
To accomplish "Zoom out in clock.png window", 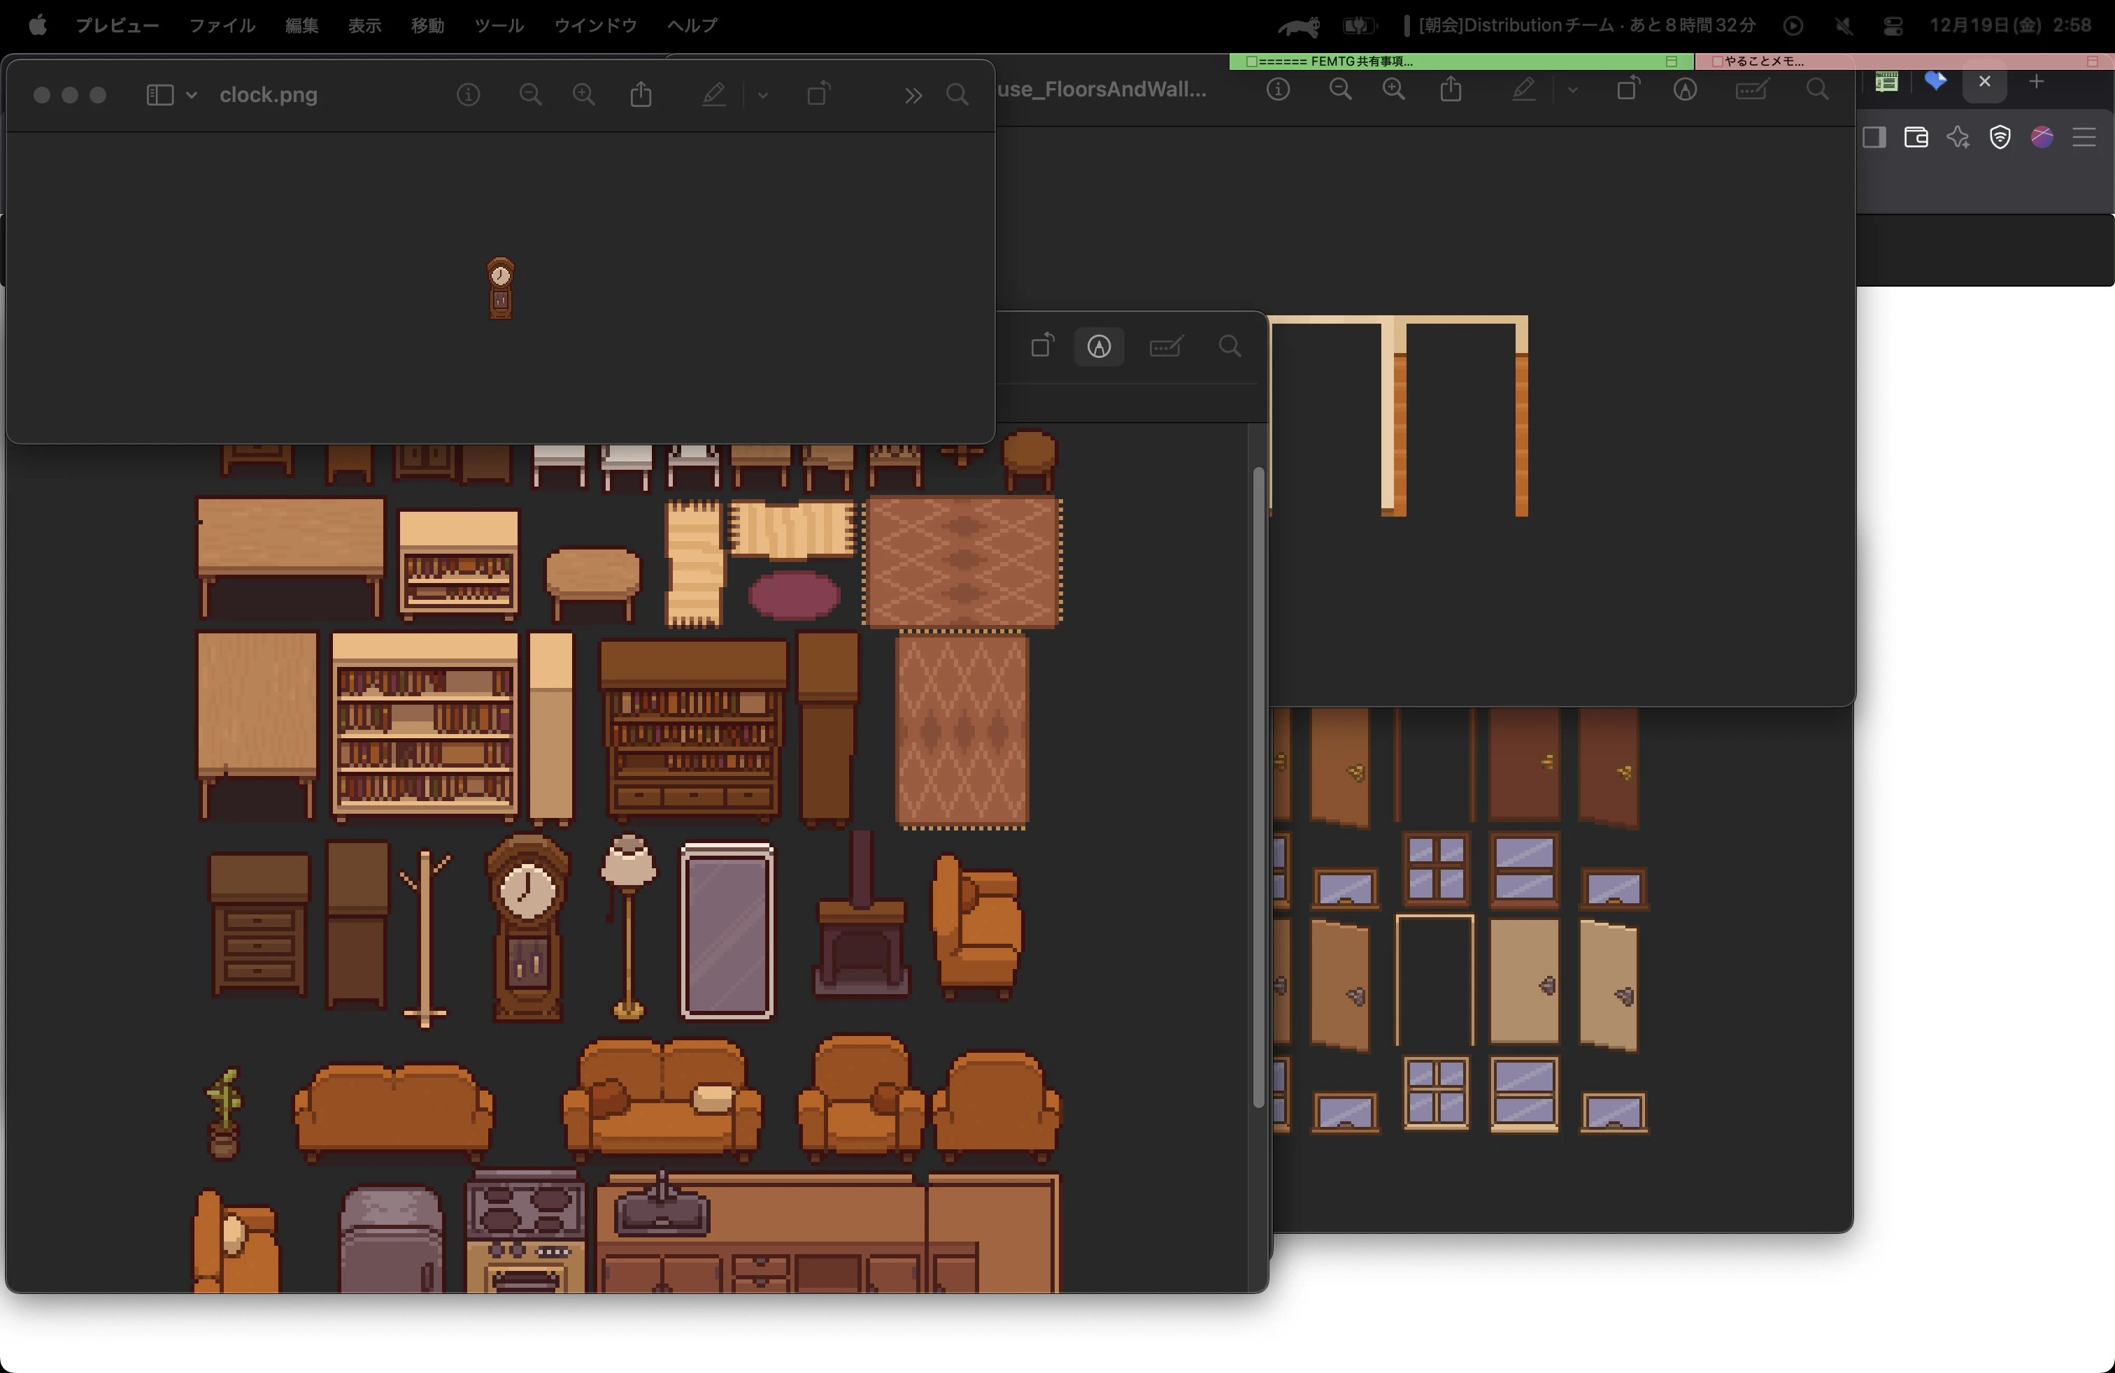I will coord(531,94).
